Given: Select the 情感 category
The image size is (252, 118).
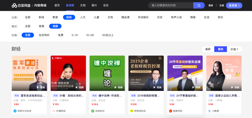Looking at the screenshot, I should coord(193,17).
